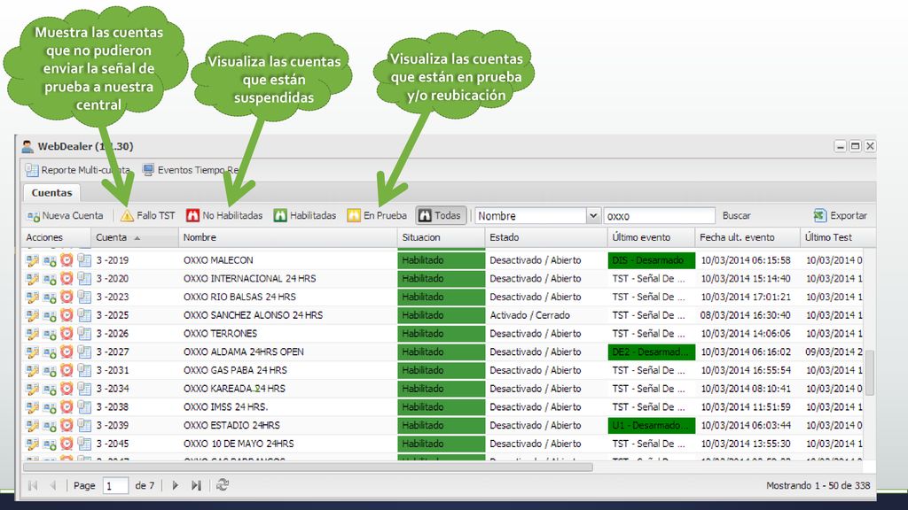Click the green-plus add icon for OXXO TERRONES
Image resolution: width=908 pixels, height=510 pixels.
click(x=50, y=334)
